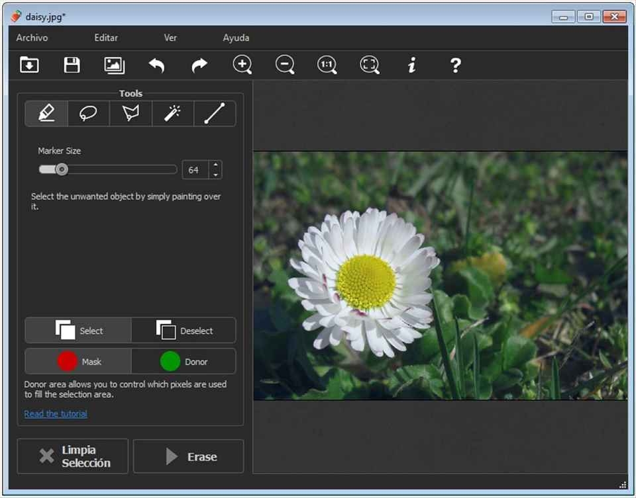
Task: Open the Read the tutorial link
Action: [x=56, y=413]
